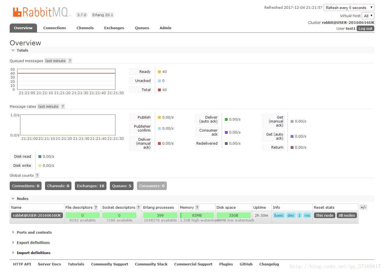Open the Server Docs link
384x272 pixels.
(x=50, y=264)
